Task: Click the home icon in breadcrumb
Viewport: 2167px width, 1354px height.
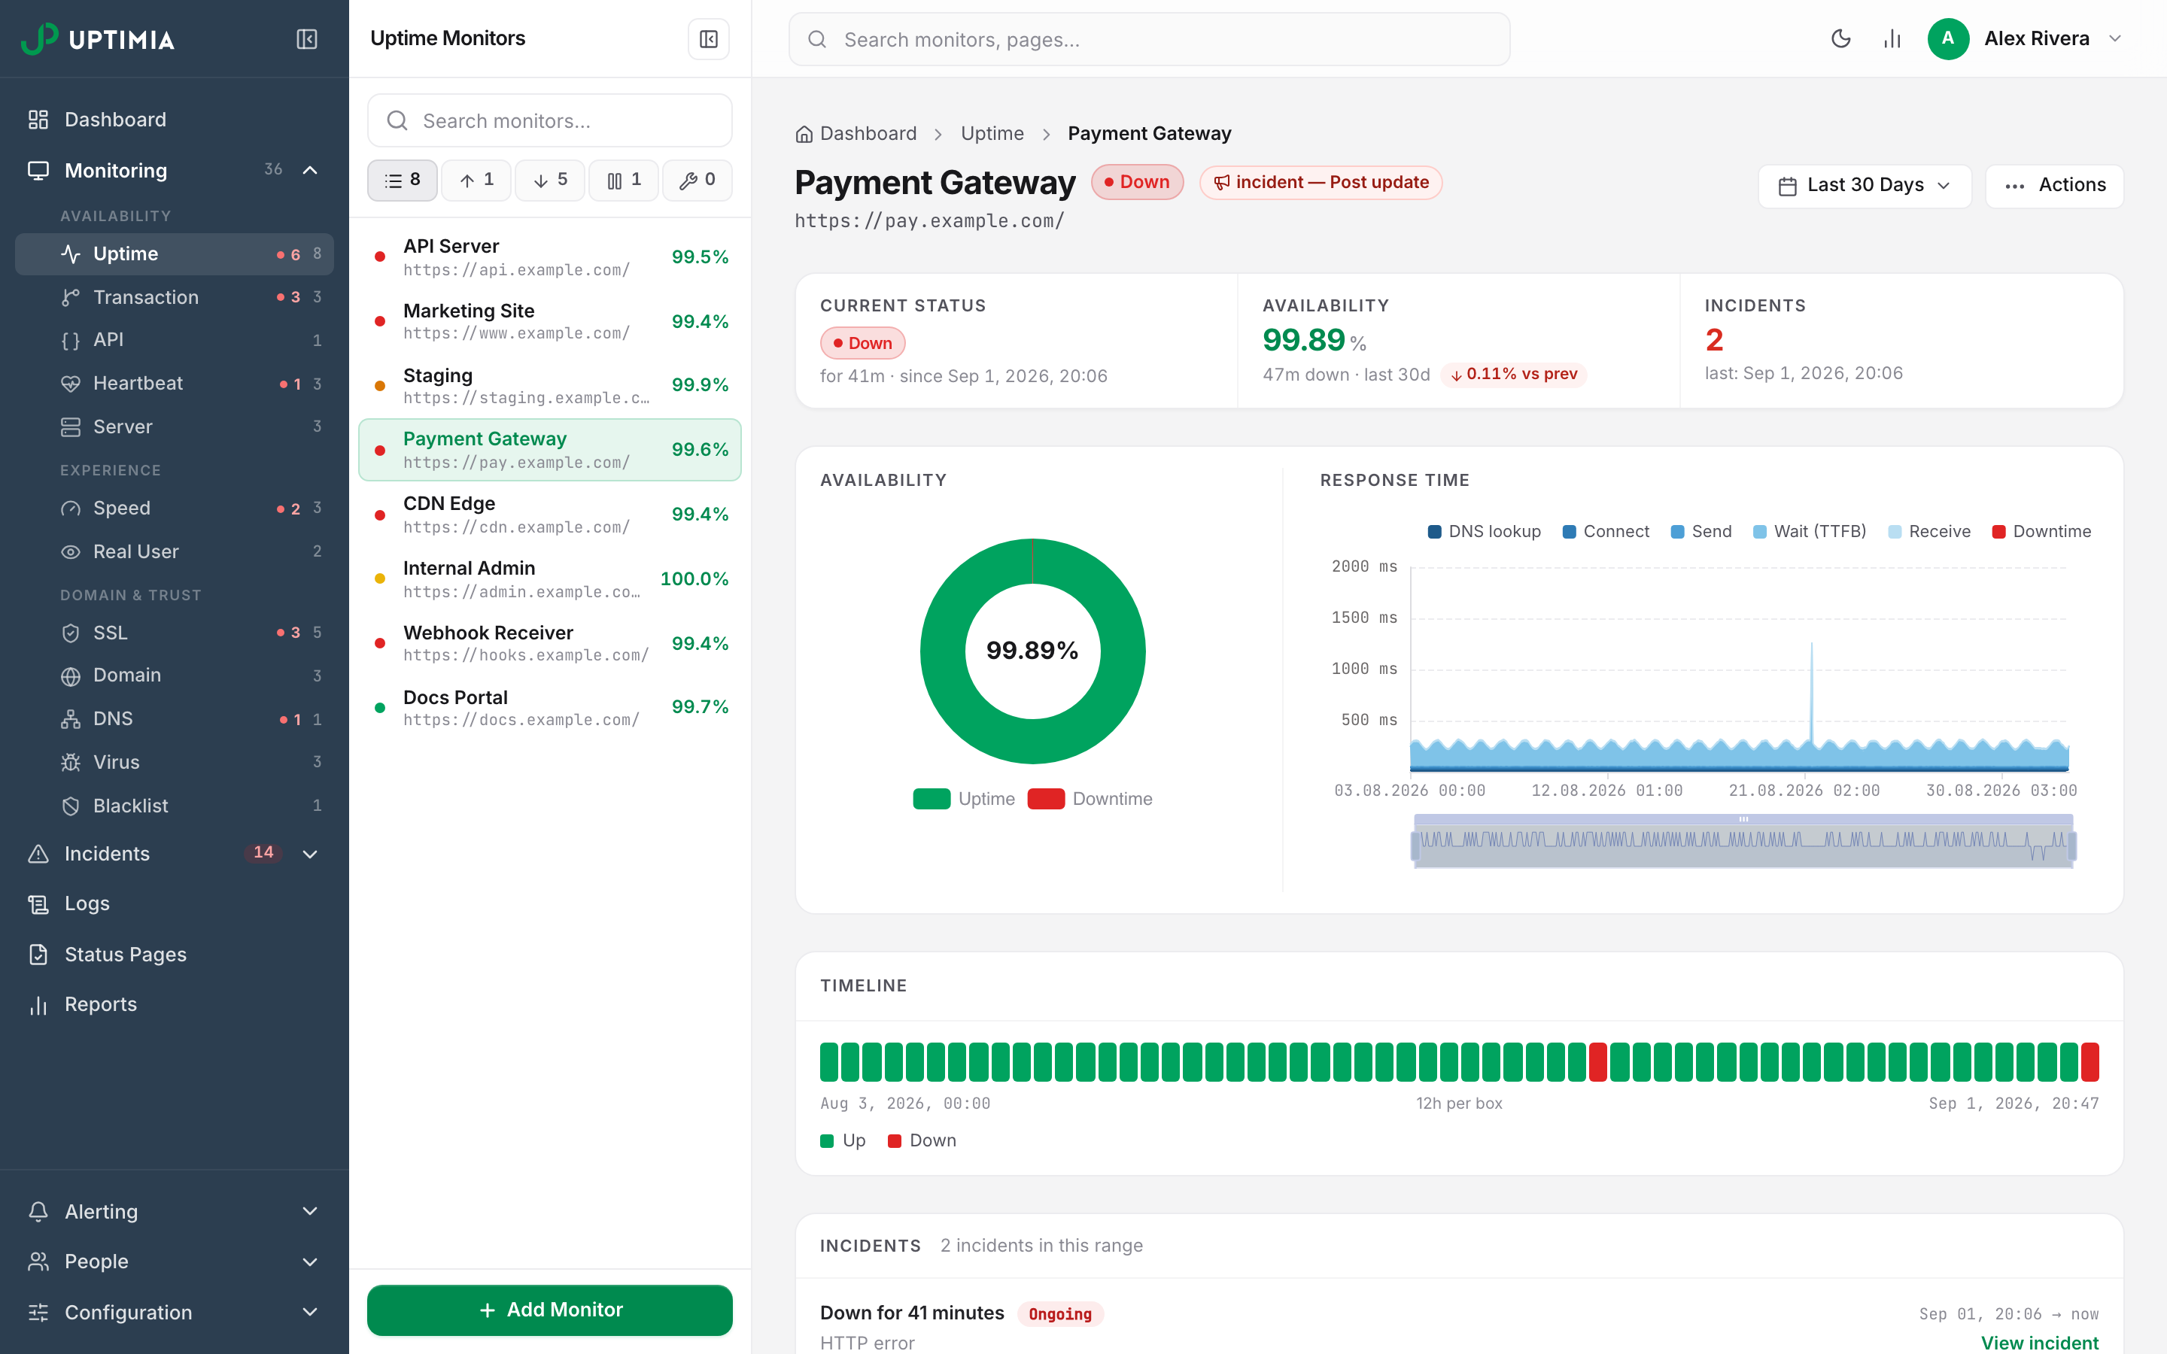Action: click(804, 135)
